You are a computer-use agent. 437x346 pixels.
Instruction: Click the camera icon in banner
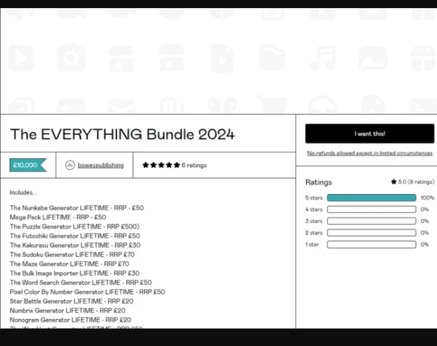tap(71, 58)
